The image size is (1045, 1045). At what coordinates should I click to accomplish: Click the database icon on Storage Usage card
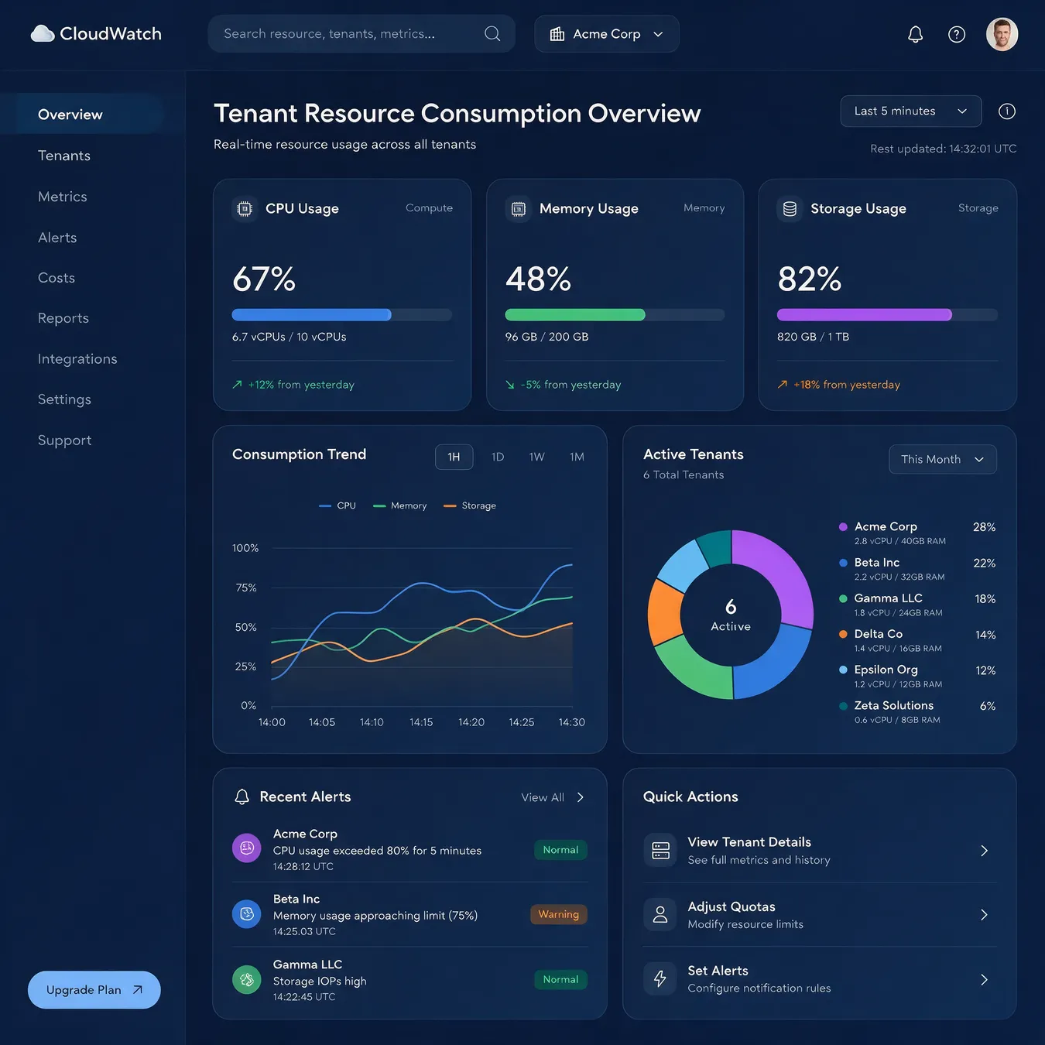tap(790, 208)
